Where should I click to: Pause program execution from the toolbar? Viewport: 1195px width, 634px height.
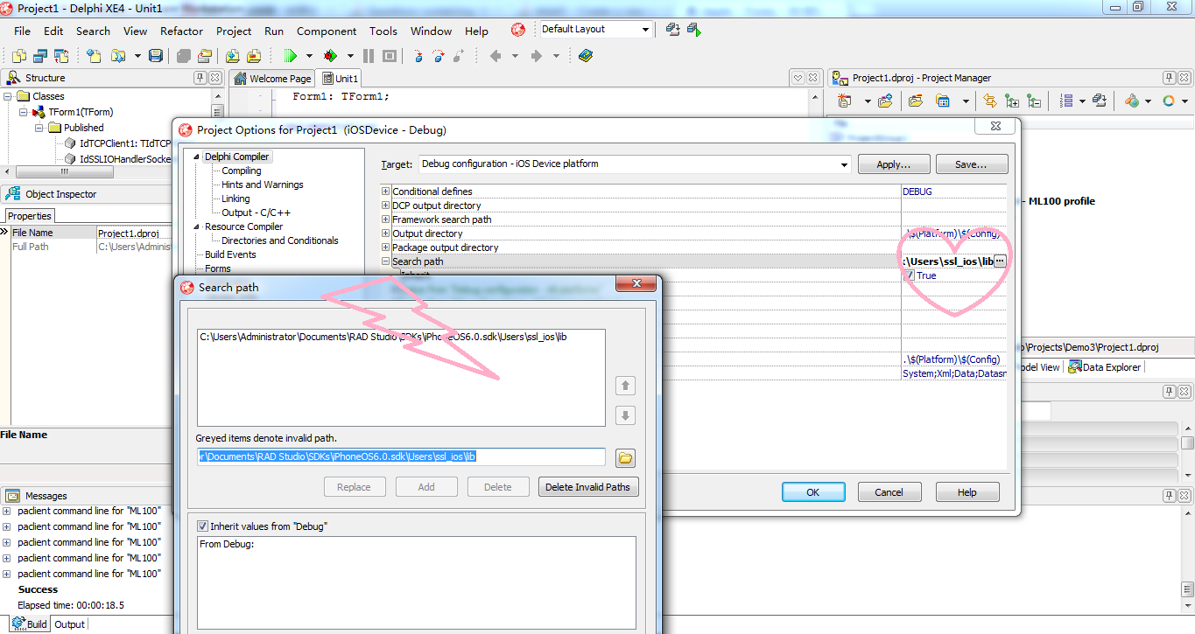[x=368, y=55]
